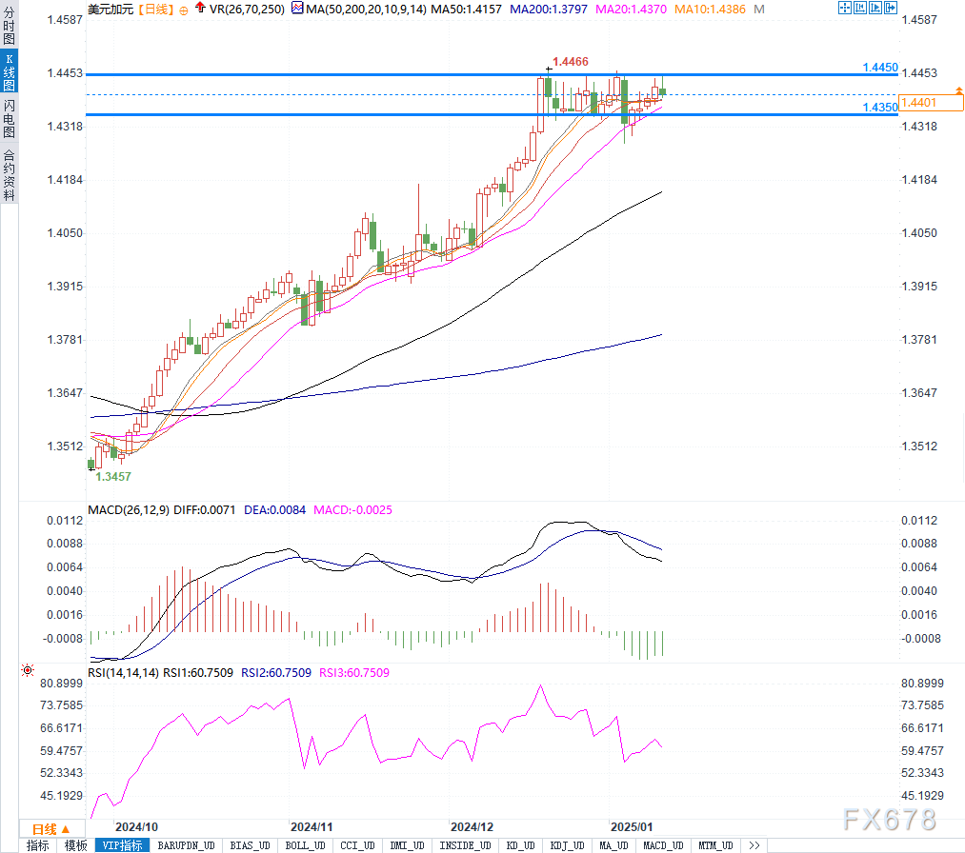
Task: Open the 模板 tab
Action: (75, 845)
